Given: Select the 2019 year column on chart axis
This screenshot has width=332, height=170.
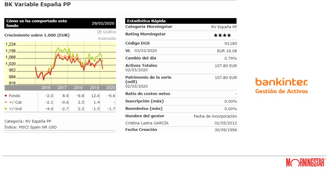Looking at the screenshot, I should coord(94,88).
